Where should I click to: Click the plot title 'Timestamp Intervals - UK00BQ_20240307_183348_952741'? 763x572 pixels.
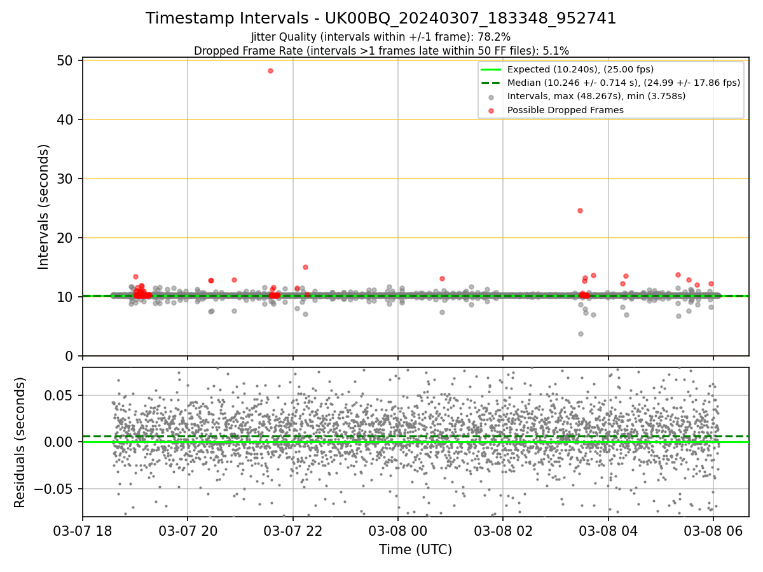point(381,18)
